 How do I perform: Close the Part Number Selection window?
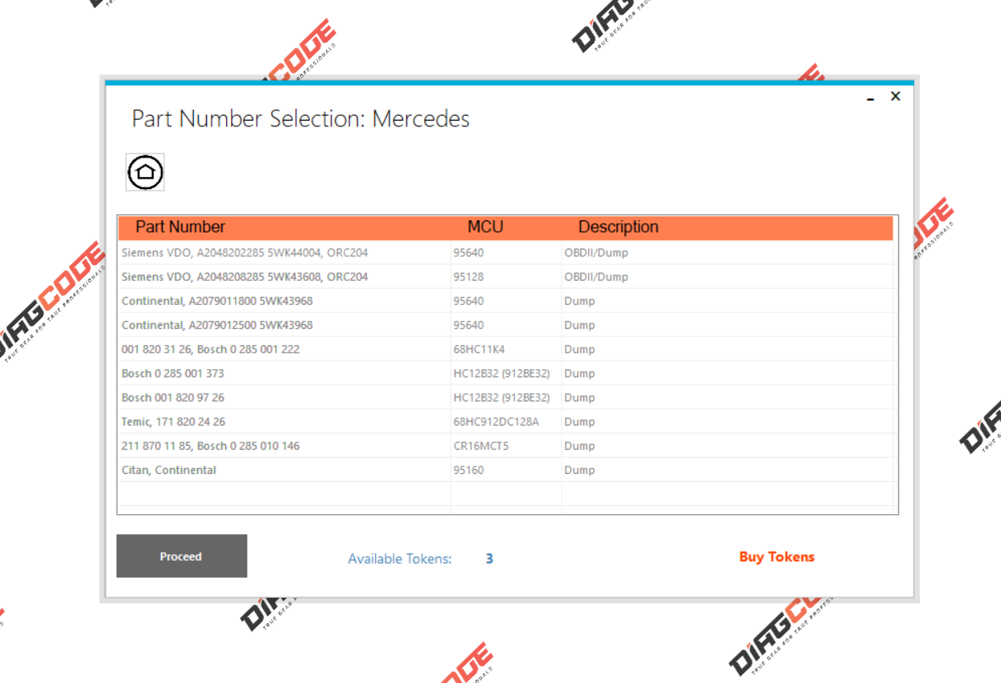895,97
